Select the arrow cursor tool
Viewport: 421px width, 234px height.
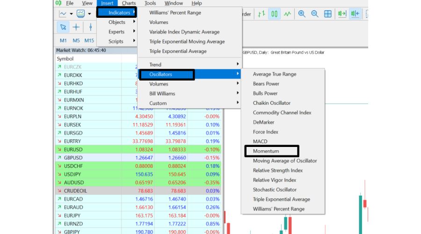click(63, 27)
